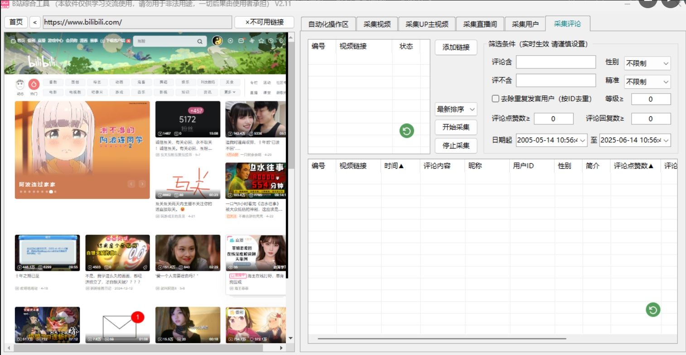Switch to the 采集视频 tab
Image resolution: width=686 pixels, height=355 pixels.
coord(377,24)
